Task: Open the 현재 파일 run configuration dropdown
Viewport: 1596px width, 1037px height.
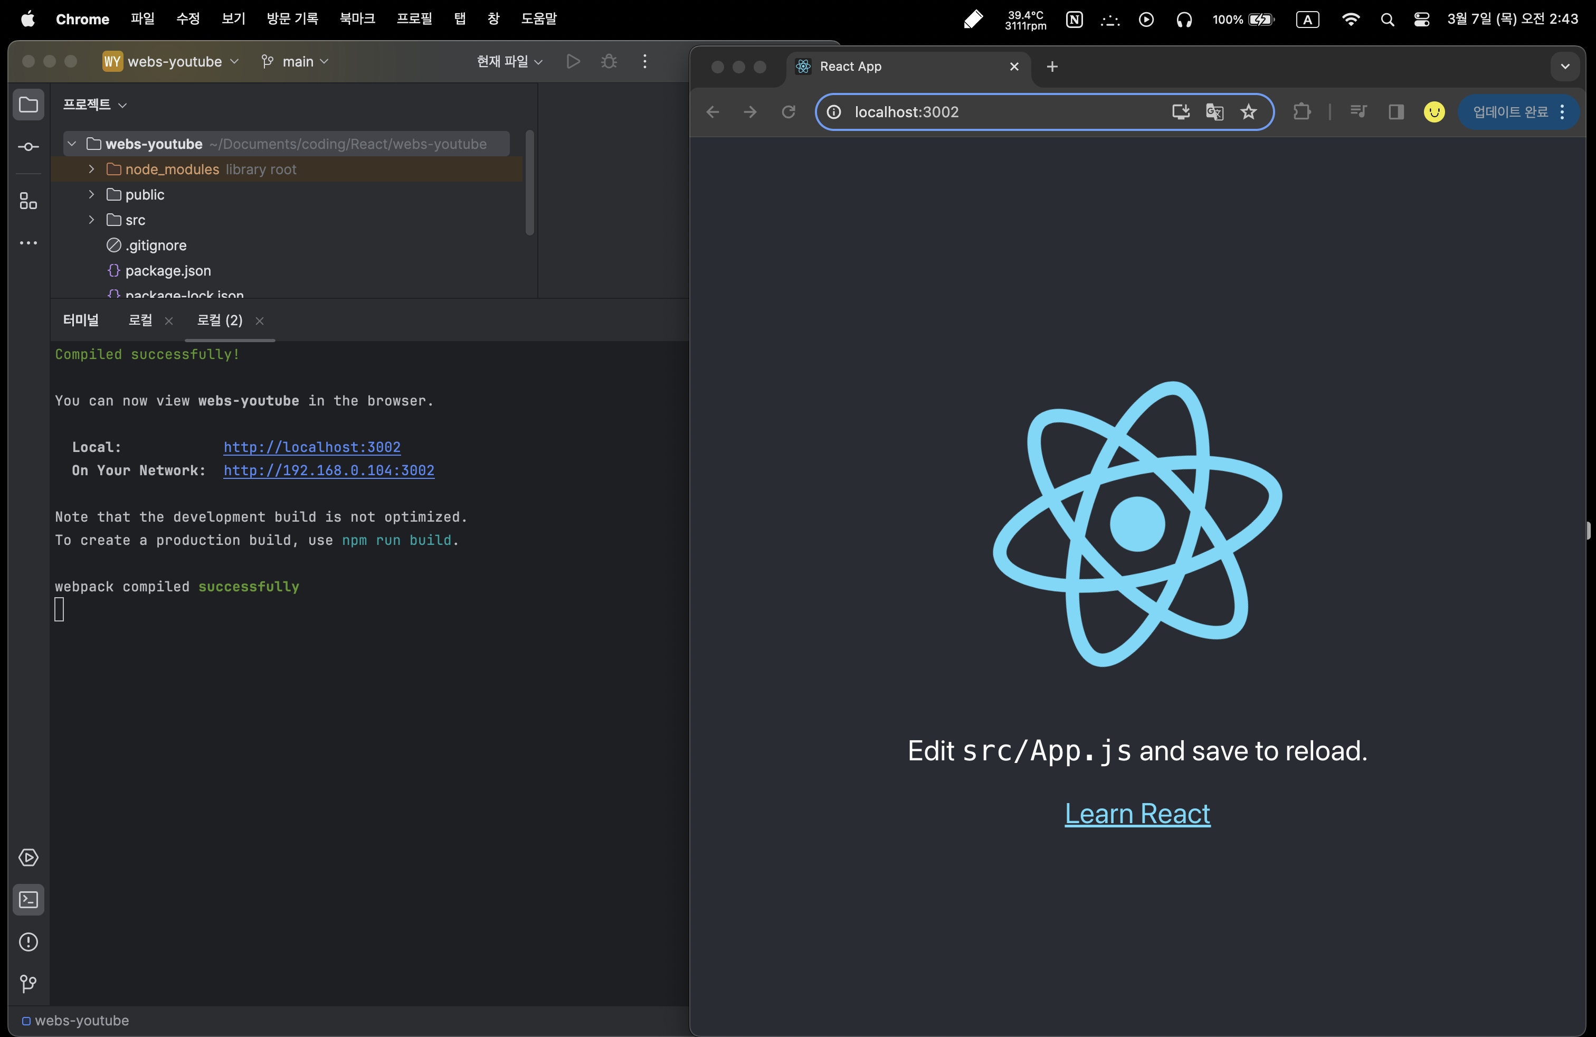Action: 510,62
